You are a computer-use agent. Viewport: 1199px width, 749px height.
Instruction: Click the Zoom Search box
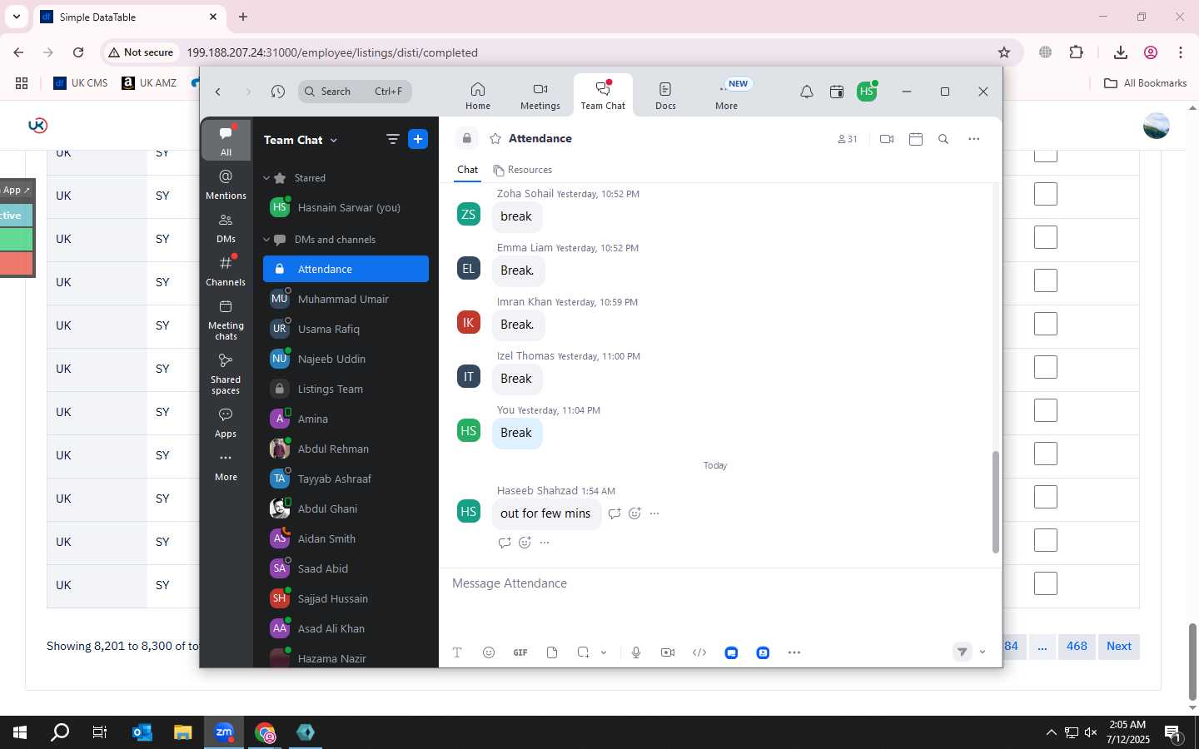(355, 92)
